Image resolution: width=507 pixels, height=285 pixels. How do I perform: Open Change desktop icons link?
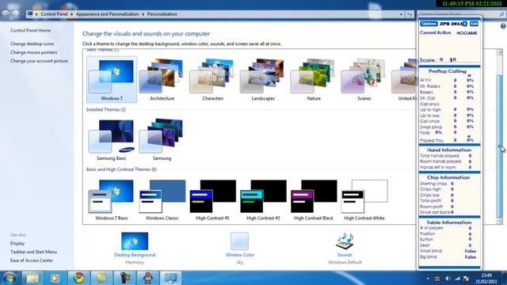(x=32, y=44)
